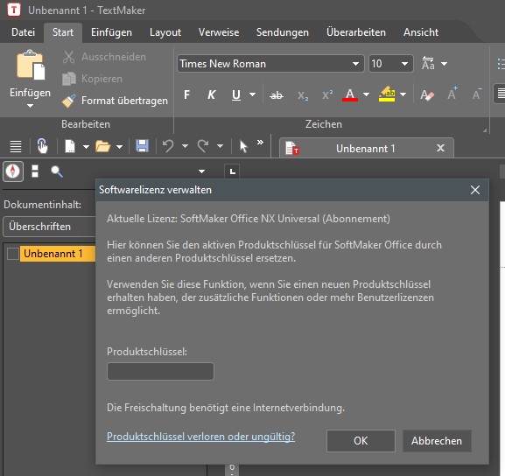Toggle strikethrough formatting
This screenshot has width=505, height=476.
tap(277, 95)
